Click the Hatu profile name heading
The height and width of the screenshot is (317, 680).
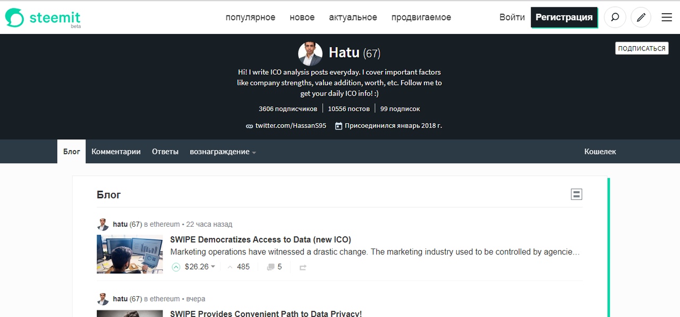coord(344,53)
